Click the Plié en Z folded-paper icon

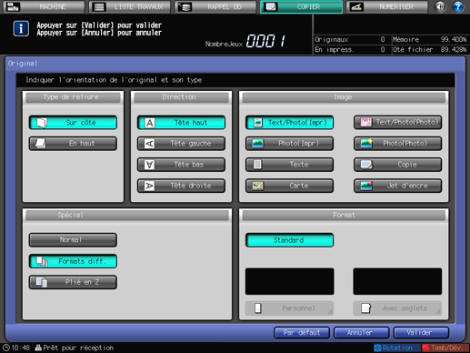[x=42, y=282]
